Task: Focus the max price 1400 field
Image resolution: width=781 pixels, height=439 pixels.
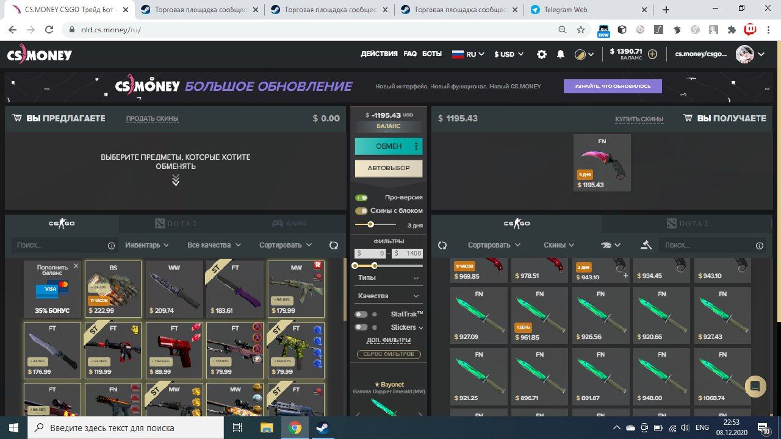Action: coord(407,253)
